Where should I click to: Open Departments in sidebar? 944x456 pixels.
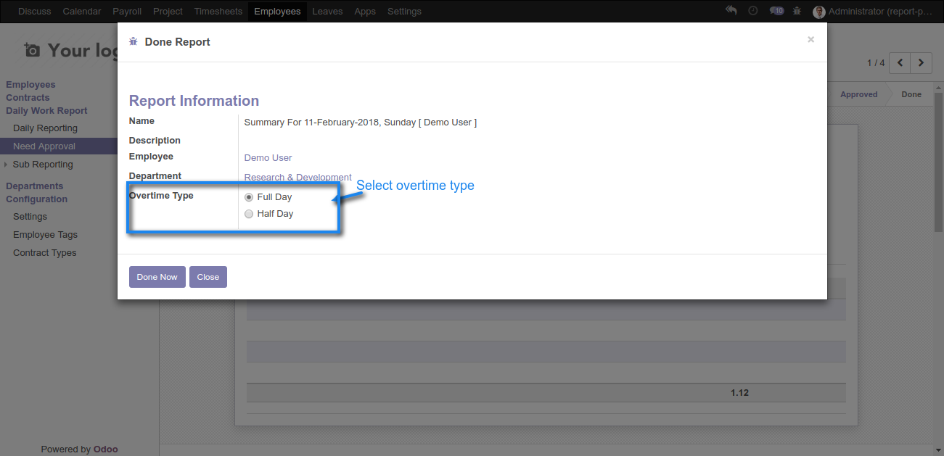tap(34, 186)
